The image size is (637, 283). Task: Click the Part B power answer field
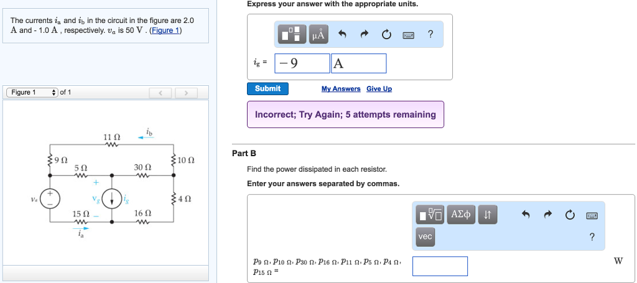pos(440,266)
